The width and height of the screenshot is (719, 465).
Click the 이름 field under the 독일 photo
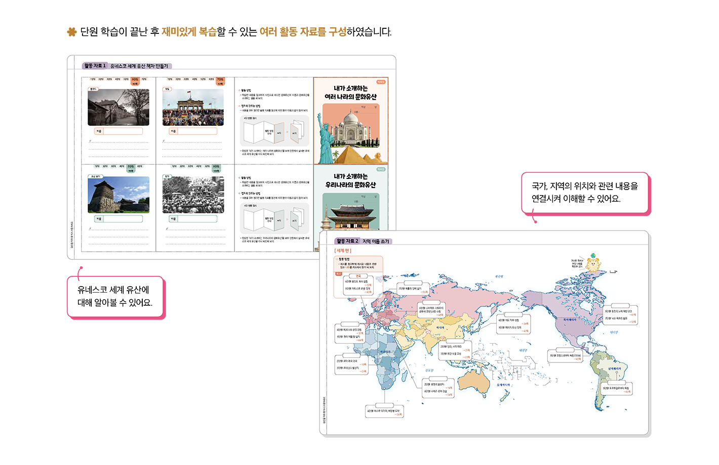(193, 131)
